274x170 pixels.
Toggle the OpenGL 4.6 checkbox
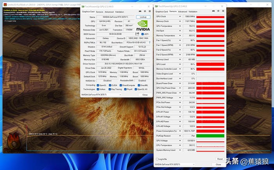(135, 89)
